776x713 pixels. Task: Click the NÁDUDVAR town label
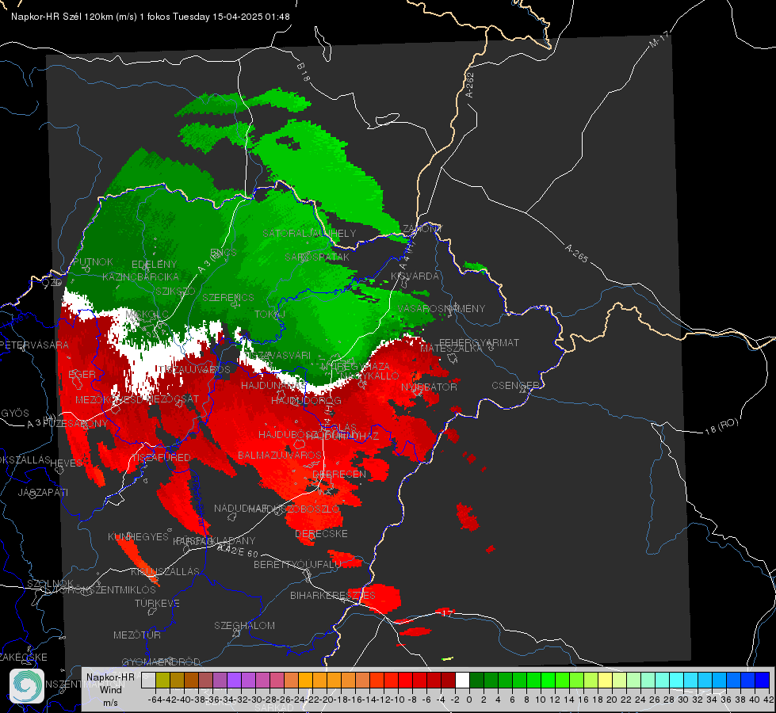click(x=241, y=508)
